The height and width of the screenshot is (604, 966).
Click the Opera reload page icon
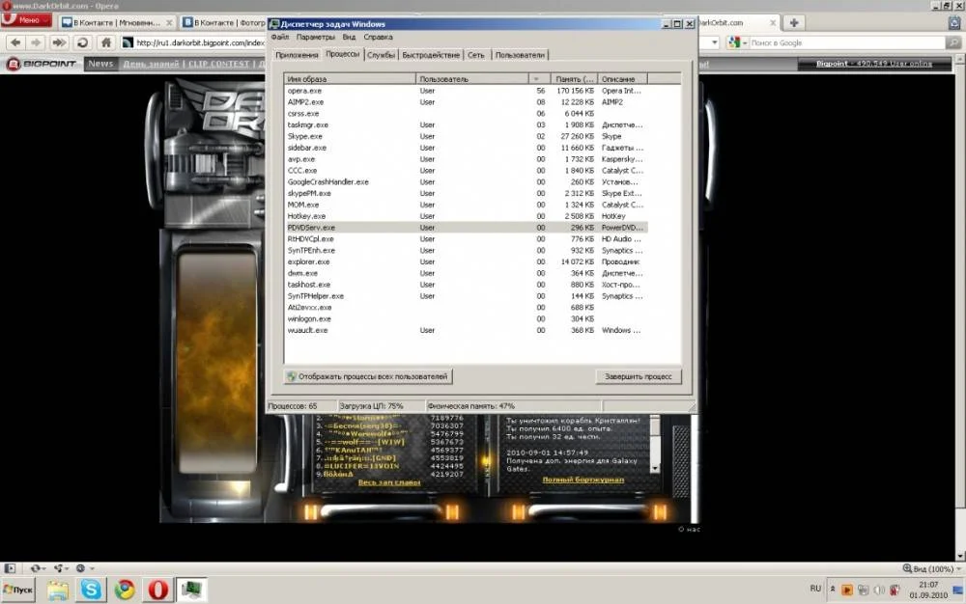click(83, 42)
